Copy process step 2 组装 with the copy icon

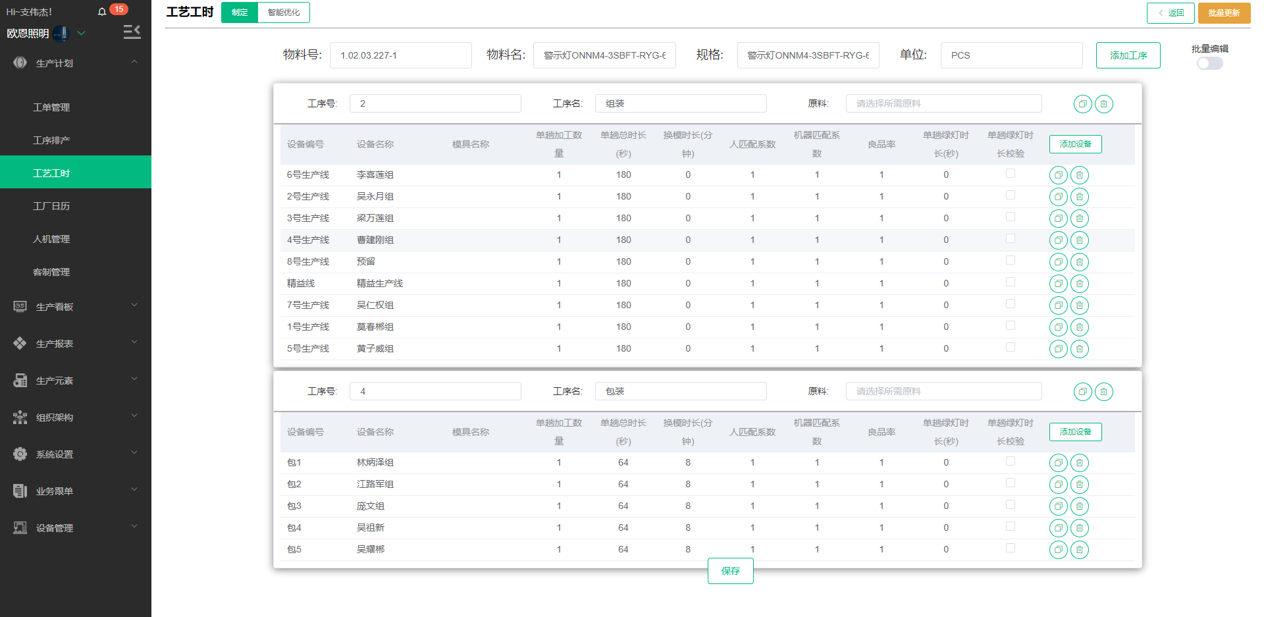pos(1083,104)
